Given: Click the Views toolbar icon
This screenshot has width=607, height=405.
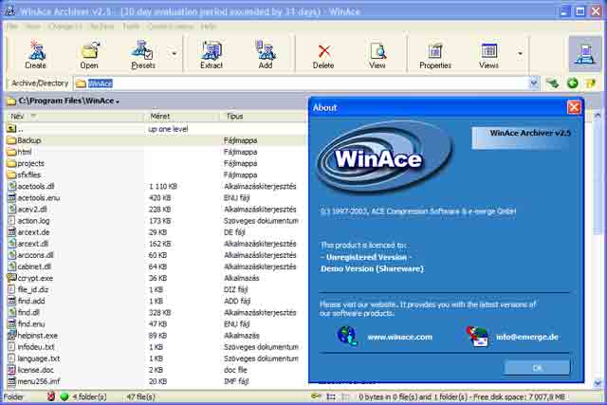Looking at the screenshot, I should tap(488, 55).
